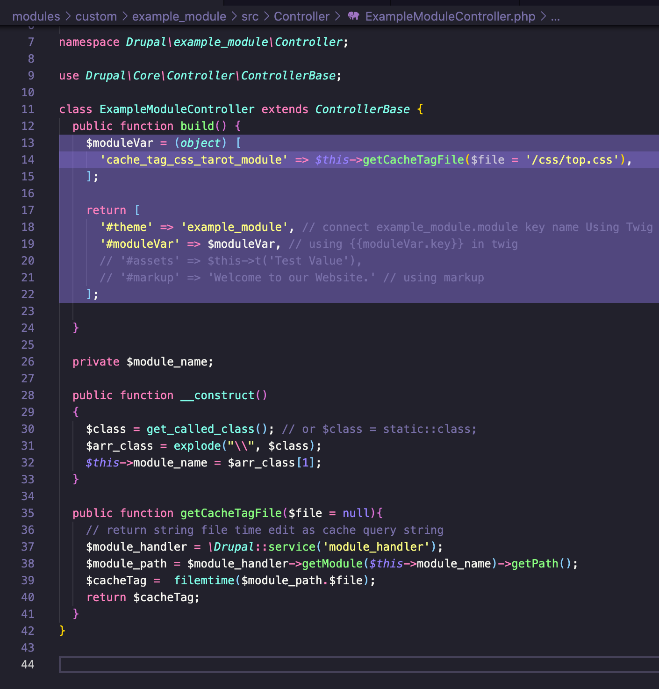Click 'return' keyword on line 17
The image size is (659, 689).
pyautogui.click(x=106, y=210)
